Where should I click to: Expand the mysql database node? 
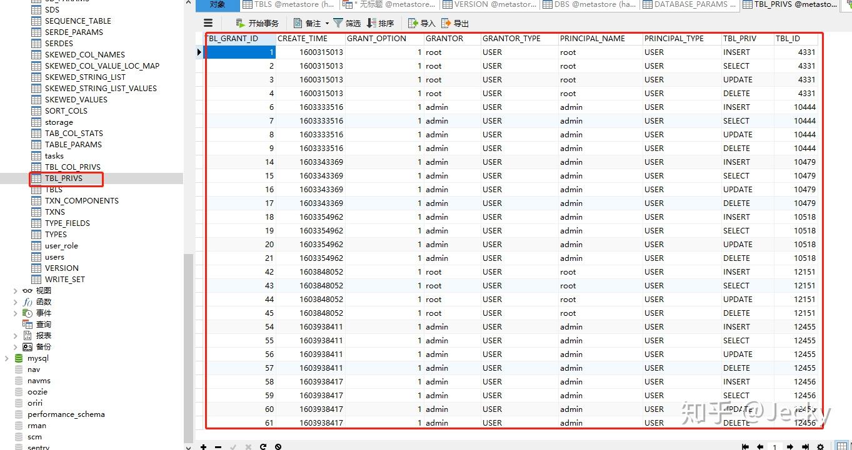[x=7, y=358]
